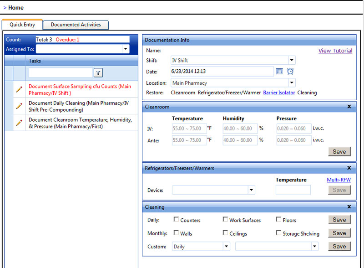This screenshot has width=364, height=268.
Task: Click the clock time picker icon
Action: click(290, 72)
